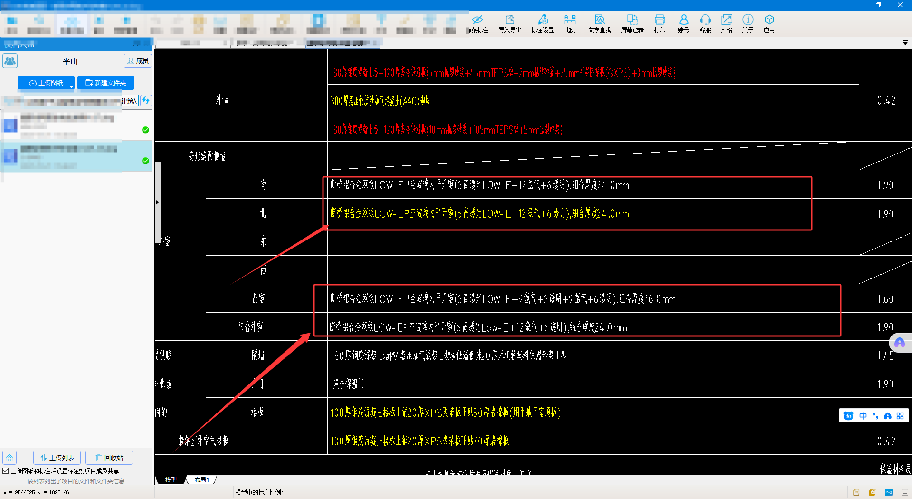Select the highlighted second drawing file
This screenshot has height=499, width=912.
tap(76, 156)
